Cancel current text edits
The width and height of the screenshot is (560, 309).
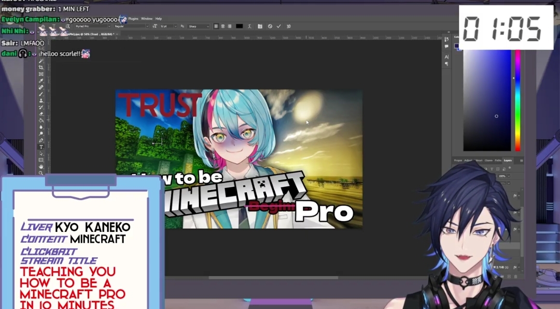(270, 26)
